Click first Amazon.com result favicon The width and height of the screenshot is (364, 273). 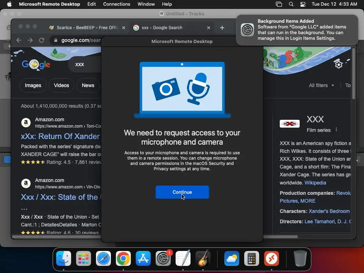(x=26, y=122)
